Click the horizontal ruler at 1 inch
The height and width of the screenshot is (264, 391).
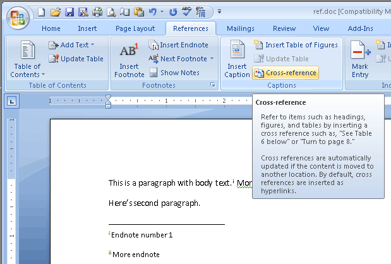pyautogui.click(x=166, y=100)
